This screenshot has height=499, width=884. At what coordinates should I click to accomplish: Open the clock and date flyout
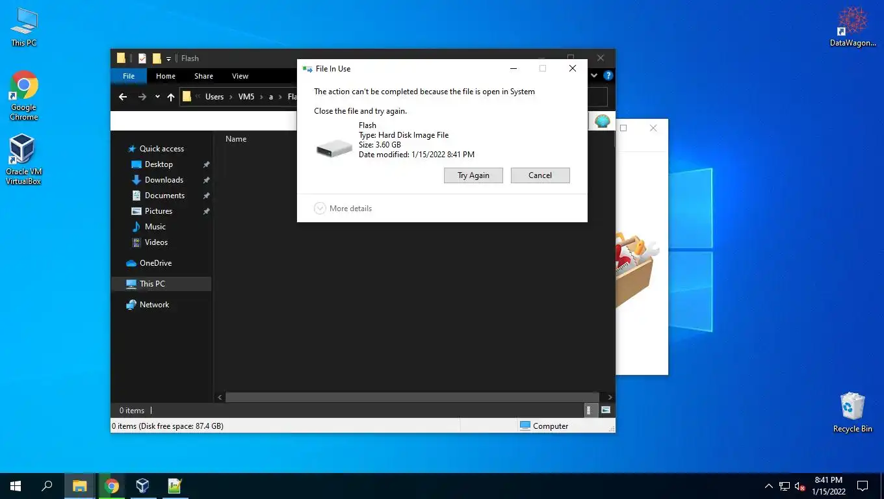pyautogui.click(x=828, y=486)
